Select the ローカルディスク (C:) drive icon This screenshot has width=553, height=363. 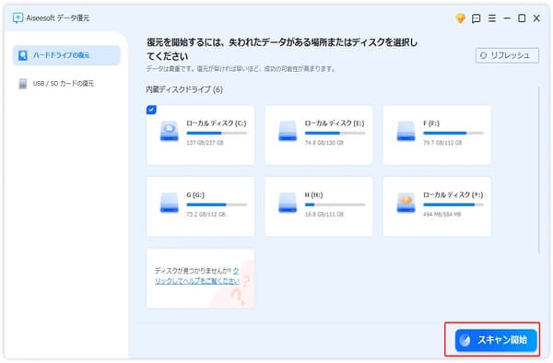click(170, 131)
